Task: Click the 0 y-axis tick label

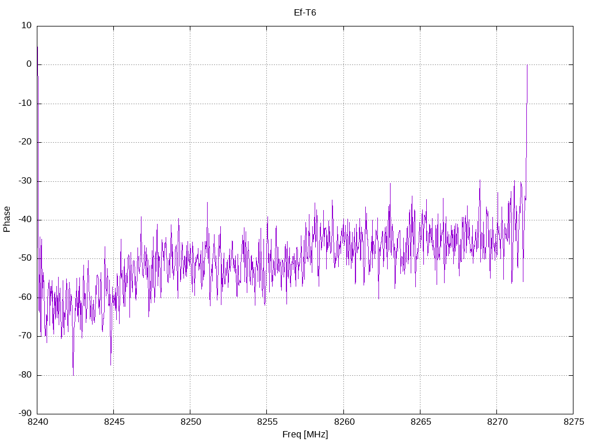Action: click(x=29, y=64)
